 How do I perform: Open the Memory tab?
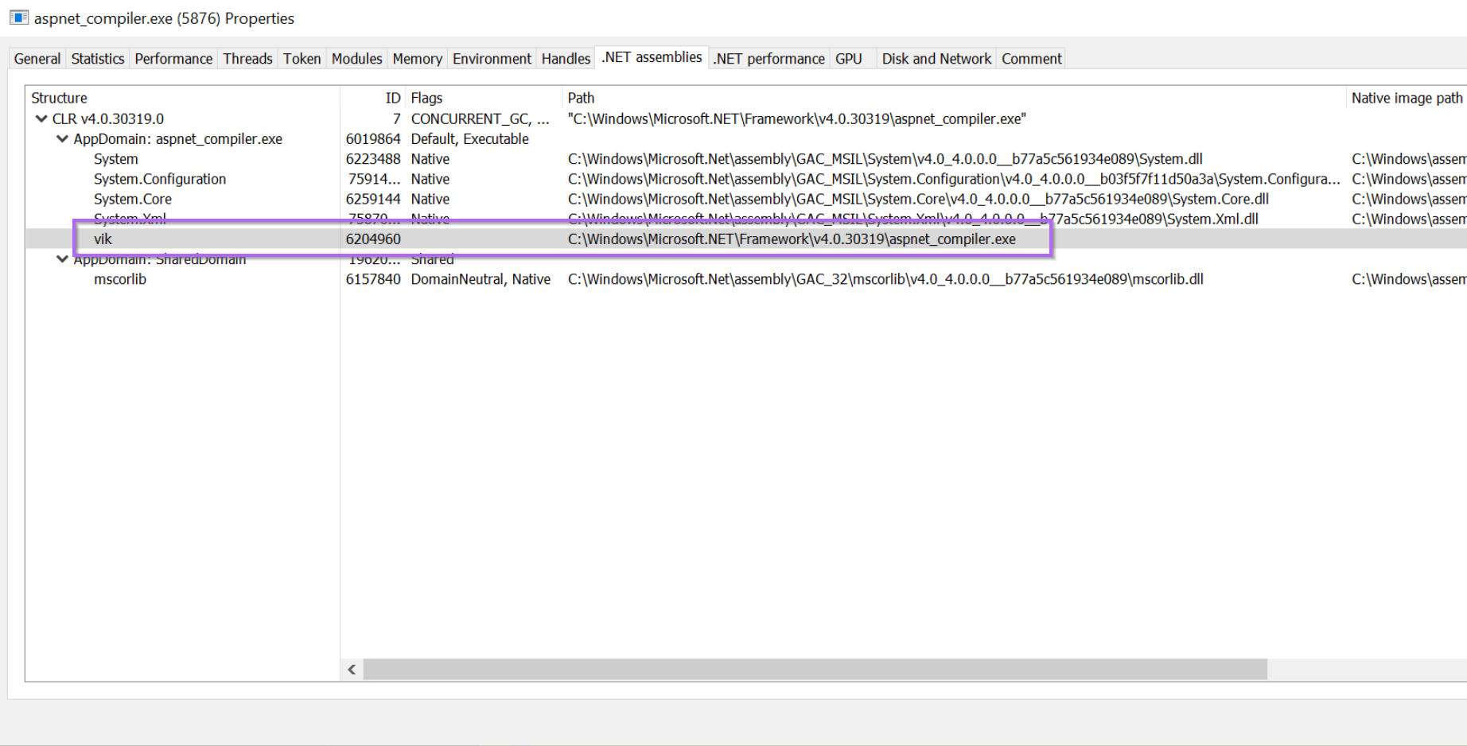(x=417, y=58)
